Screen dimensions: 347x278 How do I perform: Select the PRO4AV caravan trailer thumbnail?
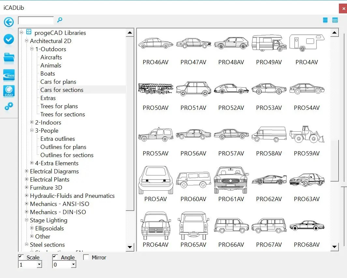[307, 43]
